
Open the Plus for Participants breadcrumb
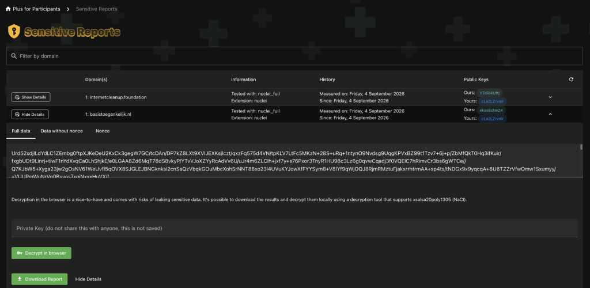36,9
